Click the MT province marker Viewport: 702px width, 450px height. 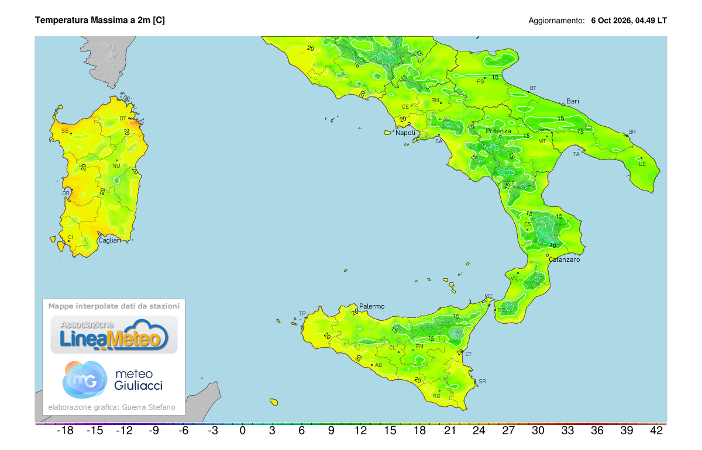[542, 141]
